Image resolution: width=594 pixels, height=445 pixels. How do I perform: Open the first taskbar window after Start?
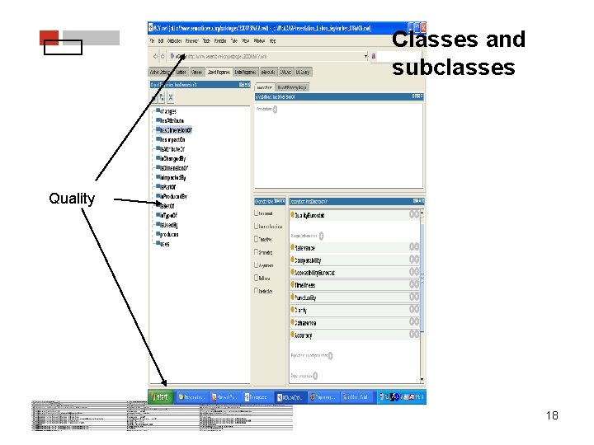tap(192, 397)
